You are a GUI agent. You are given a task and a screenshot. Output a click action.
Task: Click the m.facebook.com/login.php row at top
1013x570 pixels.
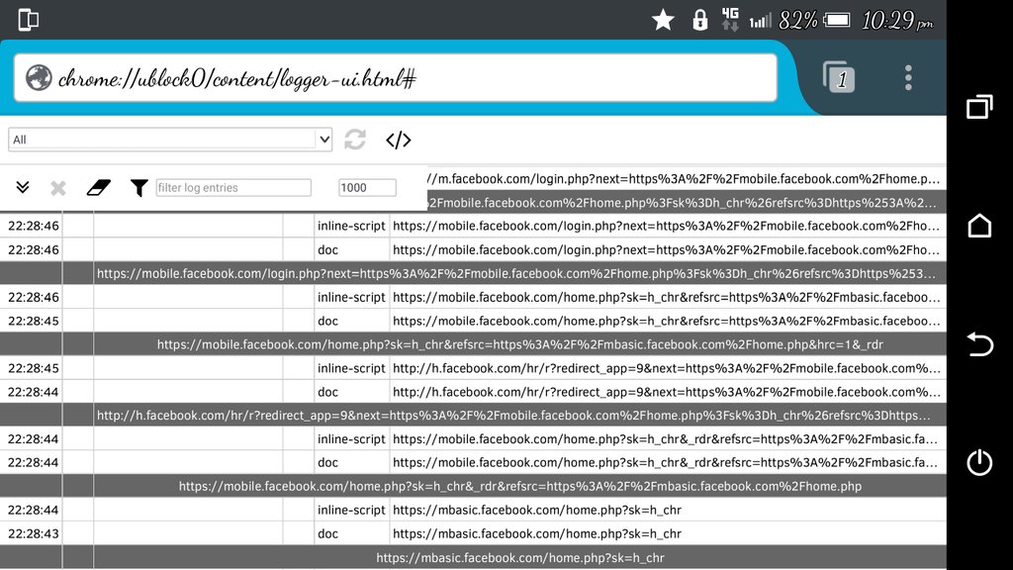tap(687, 178)
